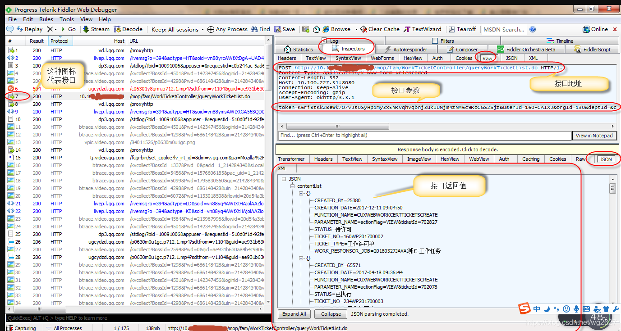Toggle Decode mode in the toolbar

(x=128, y=29)
